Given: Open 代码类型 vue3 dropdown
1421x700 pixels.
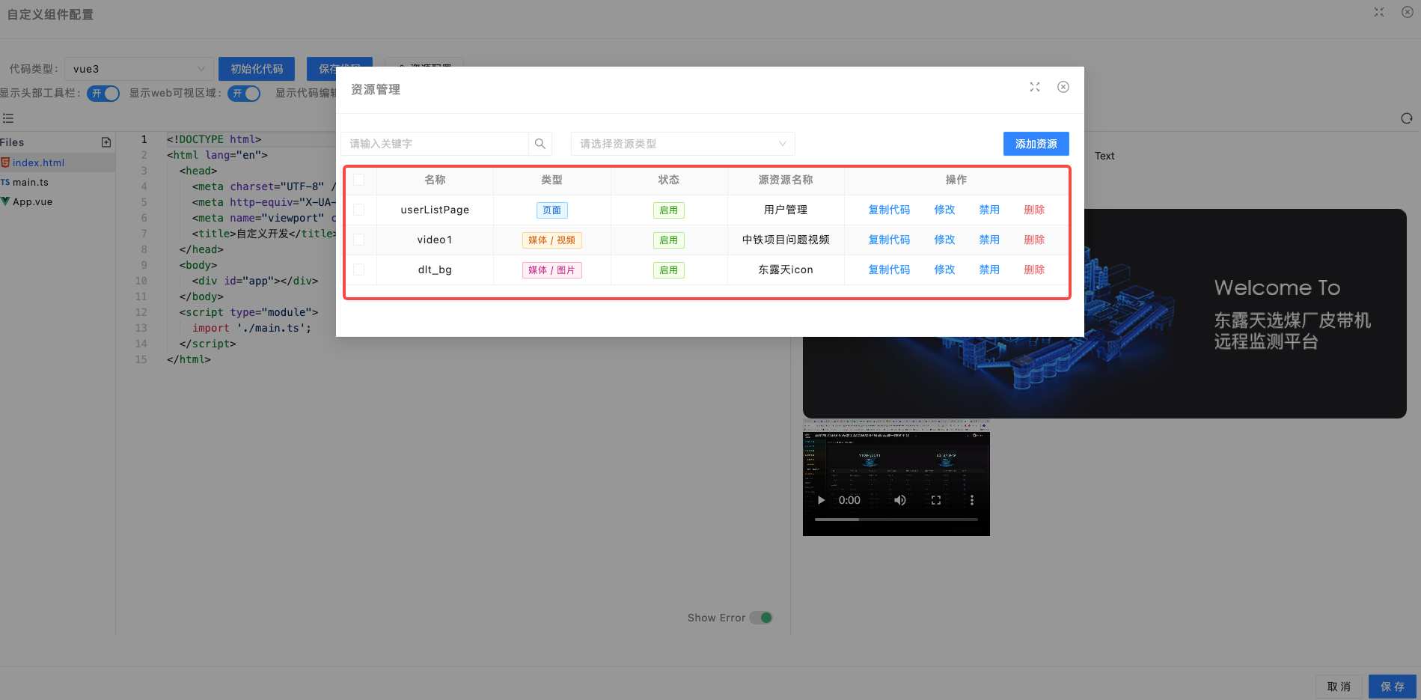Looking at the screenshot, I should pyautogui.click(x=139, y=69).
